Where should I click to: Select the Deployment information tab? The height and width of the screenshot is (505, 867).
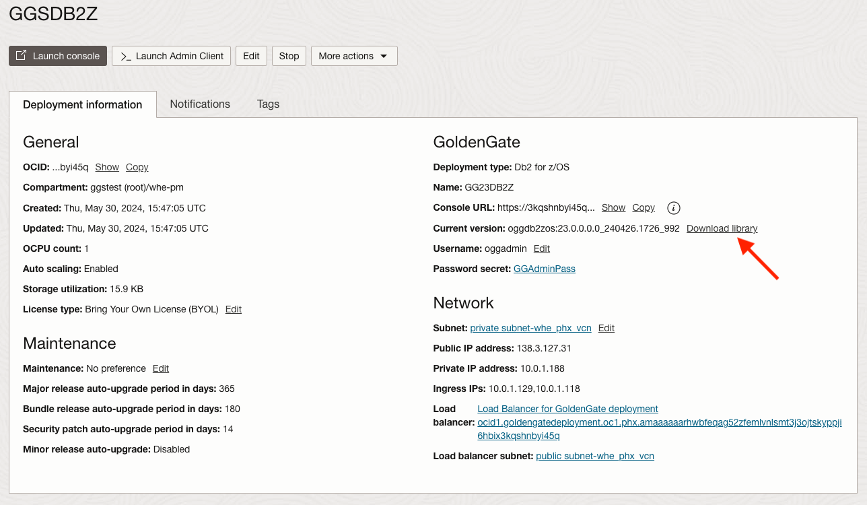click(x=82, y=104)
